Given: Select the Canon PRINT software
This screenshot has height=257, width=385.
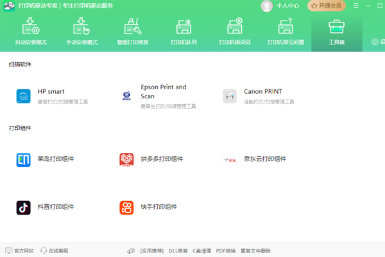Looking at the screenshot, I should click(x=229, y=96).
